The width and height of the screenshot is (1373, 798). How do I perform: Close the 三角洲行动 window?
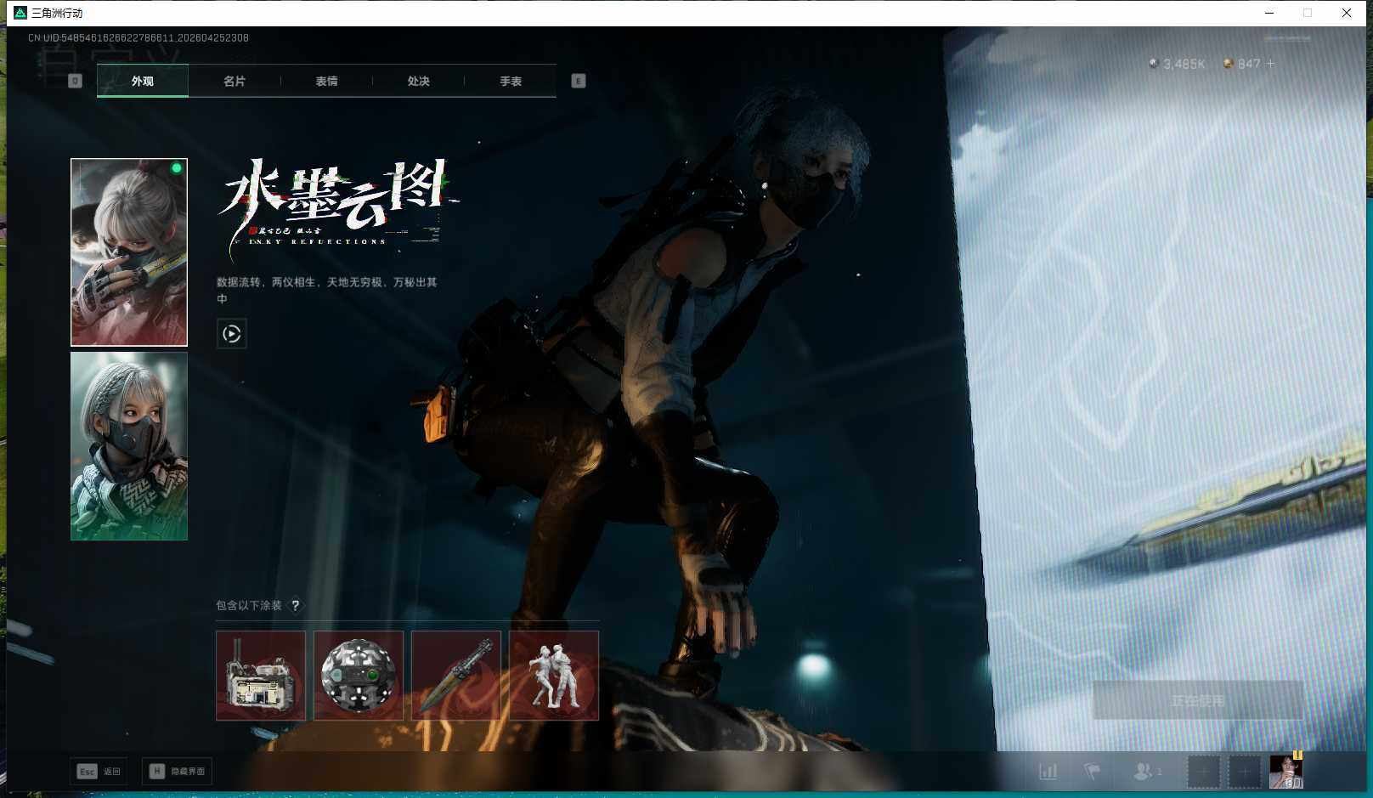pyautogui.click(x=1347, y=13)
